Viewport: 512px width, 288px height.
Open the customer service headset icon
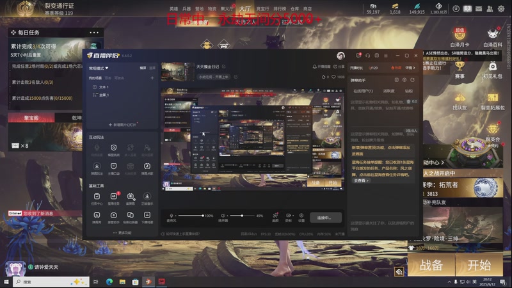[367, 56]
